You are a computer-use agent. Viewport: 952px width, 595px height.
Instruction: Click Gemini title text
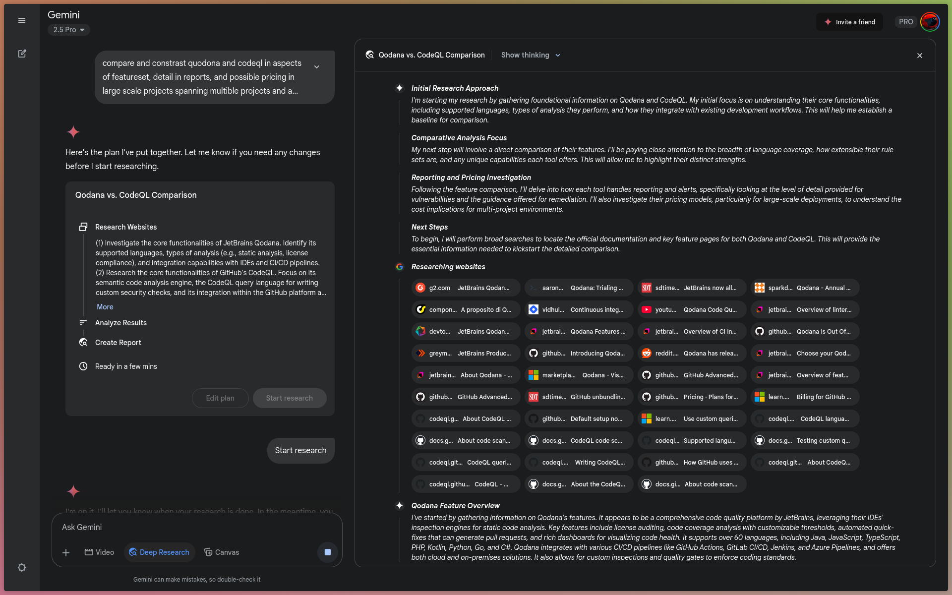[63, 15]
